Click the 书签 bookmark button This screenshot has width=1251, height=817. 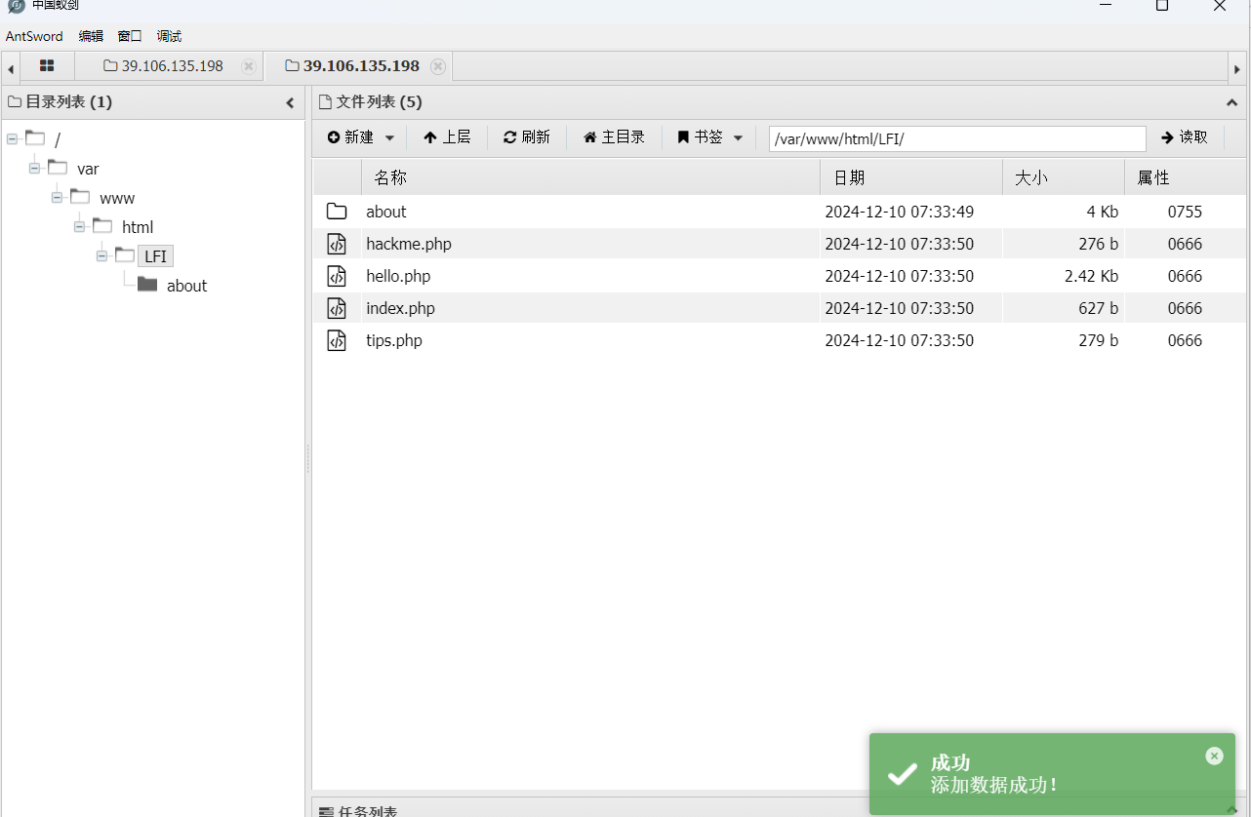(x=700, y=137)
